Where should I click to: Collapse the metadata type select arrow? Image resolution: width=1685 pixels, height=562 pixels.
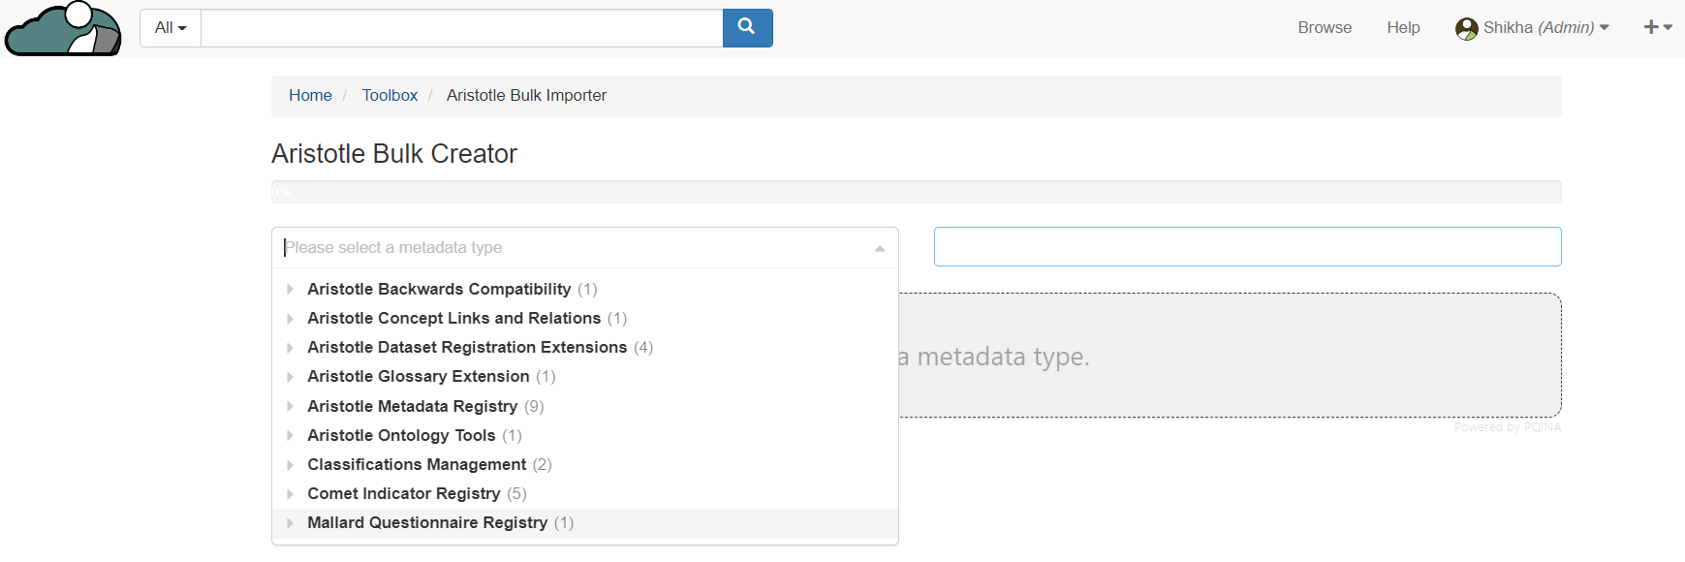[879, 248]
